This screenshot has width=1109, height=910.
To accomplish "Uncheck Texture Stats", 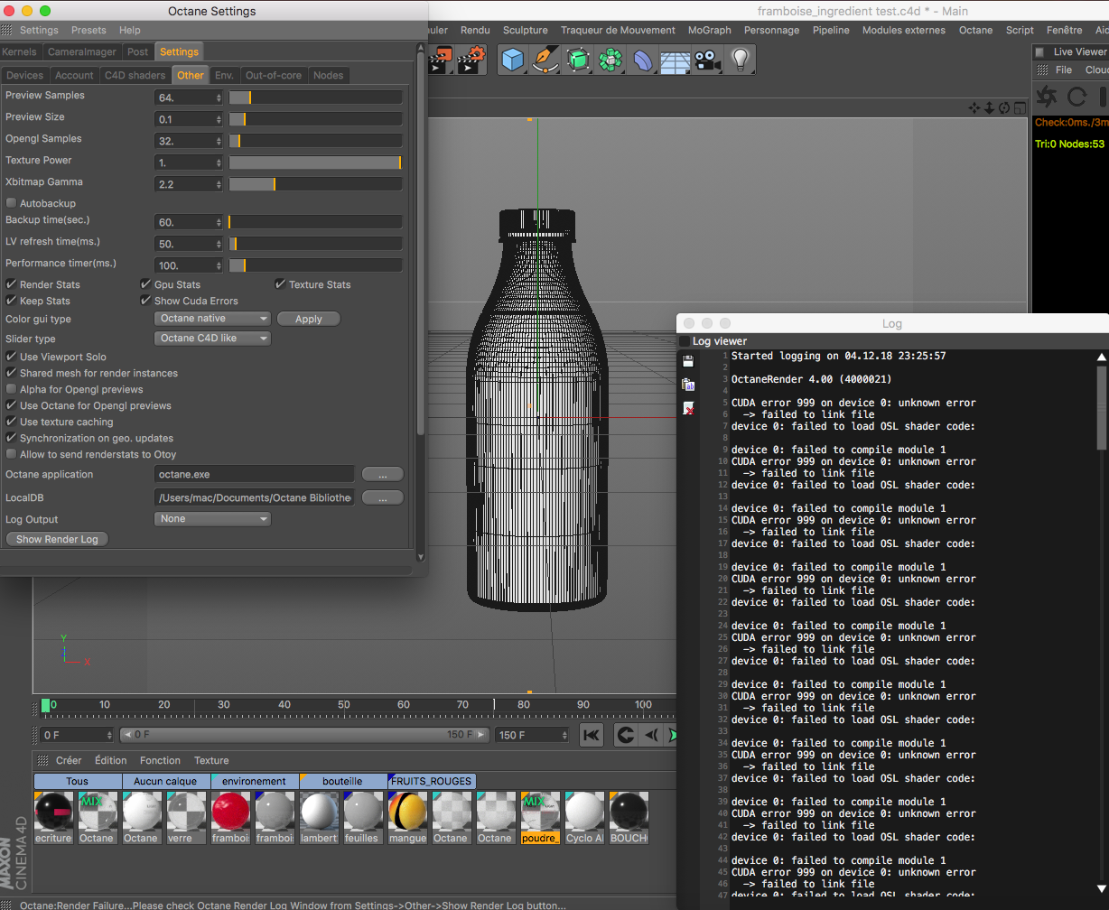I will 281,284.
